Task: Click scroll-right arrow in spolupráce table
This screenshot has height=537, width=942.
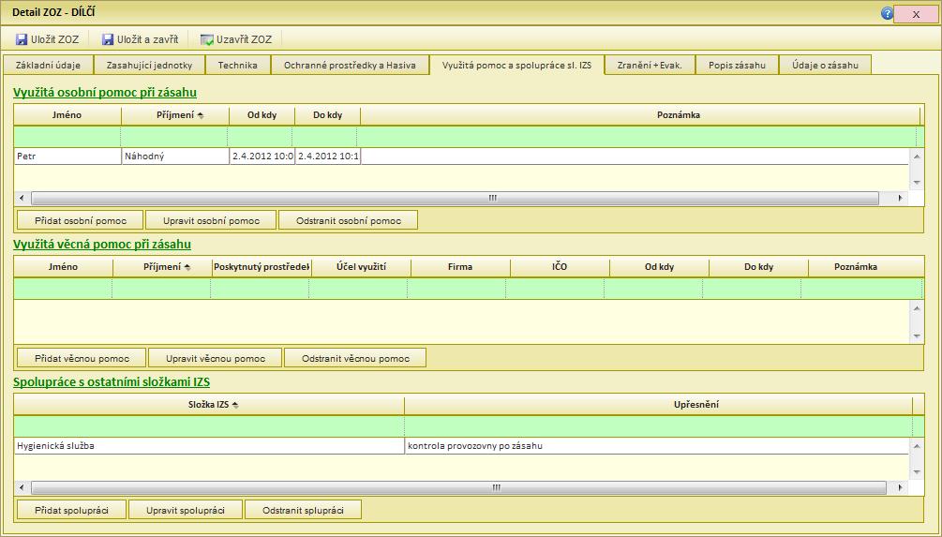Action: click(900, 487)
